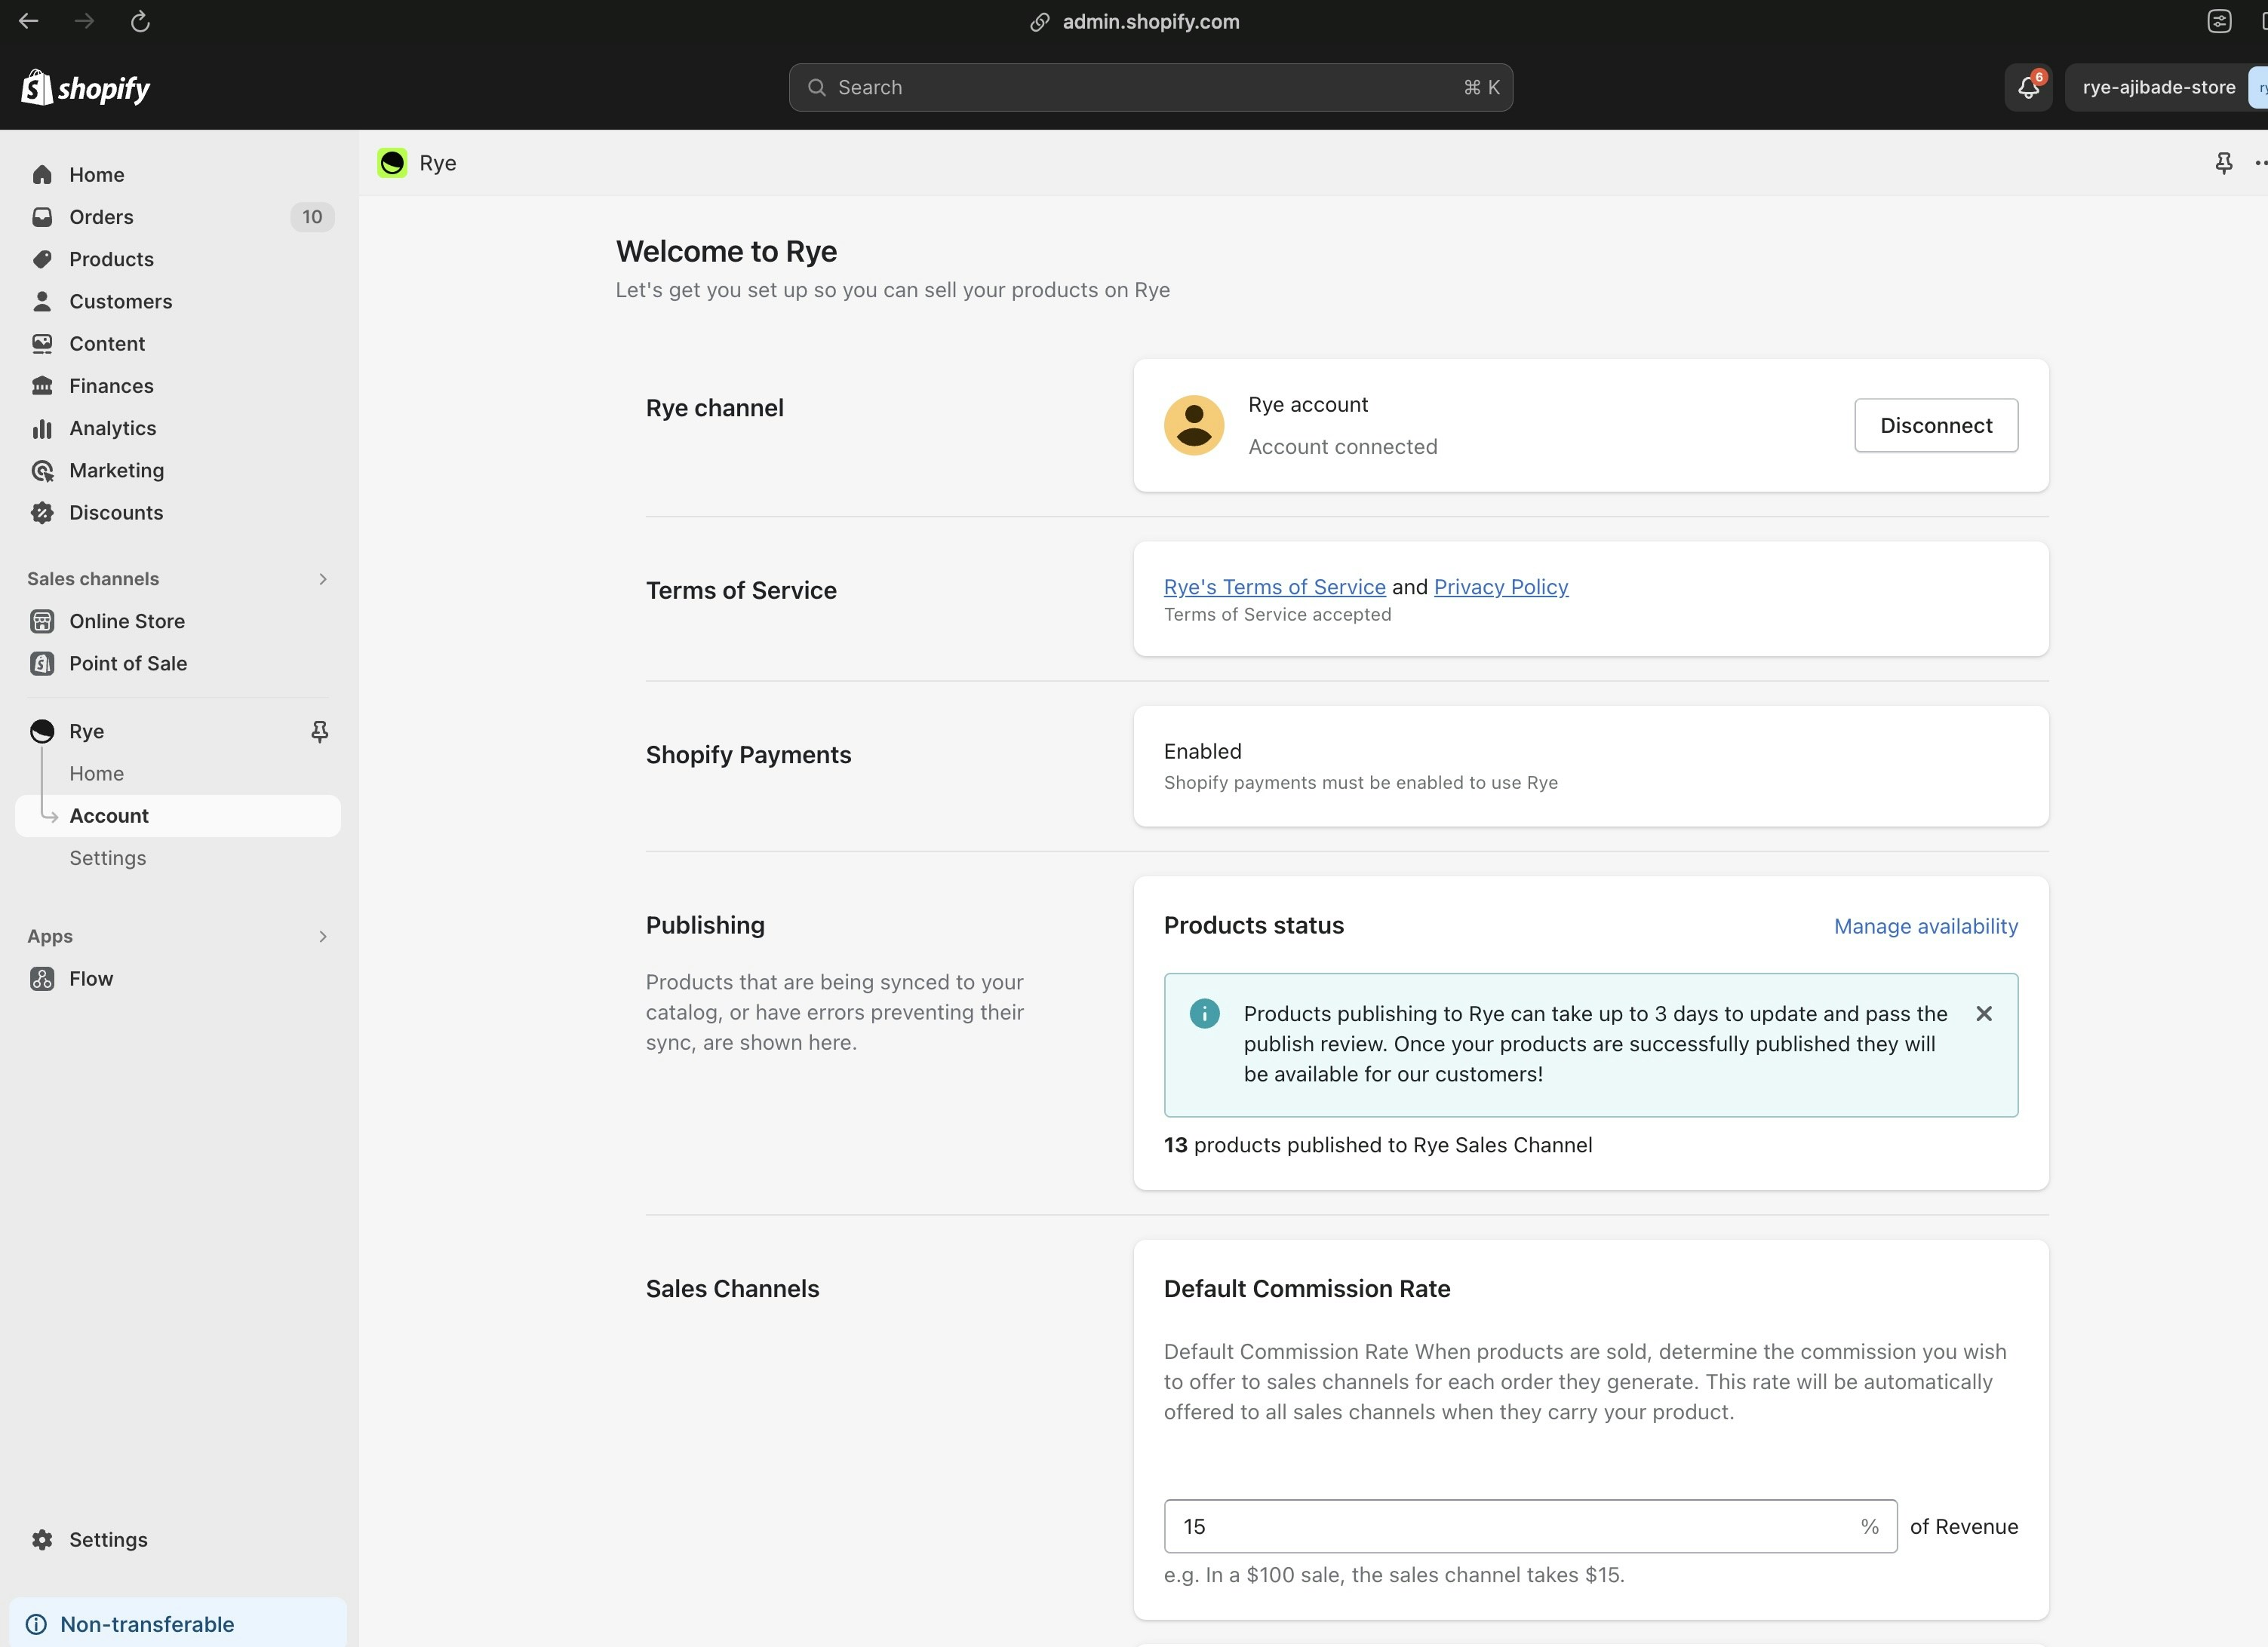This screenshot has width=2268, height=1647.
Task: Click the Home house icon in sidebar
Action: tap(42, 175)
